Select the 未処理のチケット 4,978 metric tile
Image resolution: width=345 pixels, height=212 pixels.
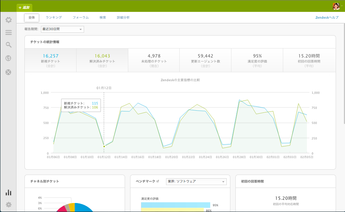click(154, 60)
